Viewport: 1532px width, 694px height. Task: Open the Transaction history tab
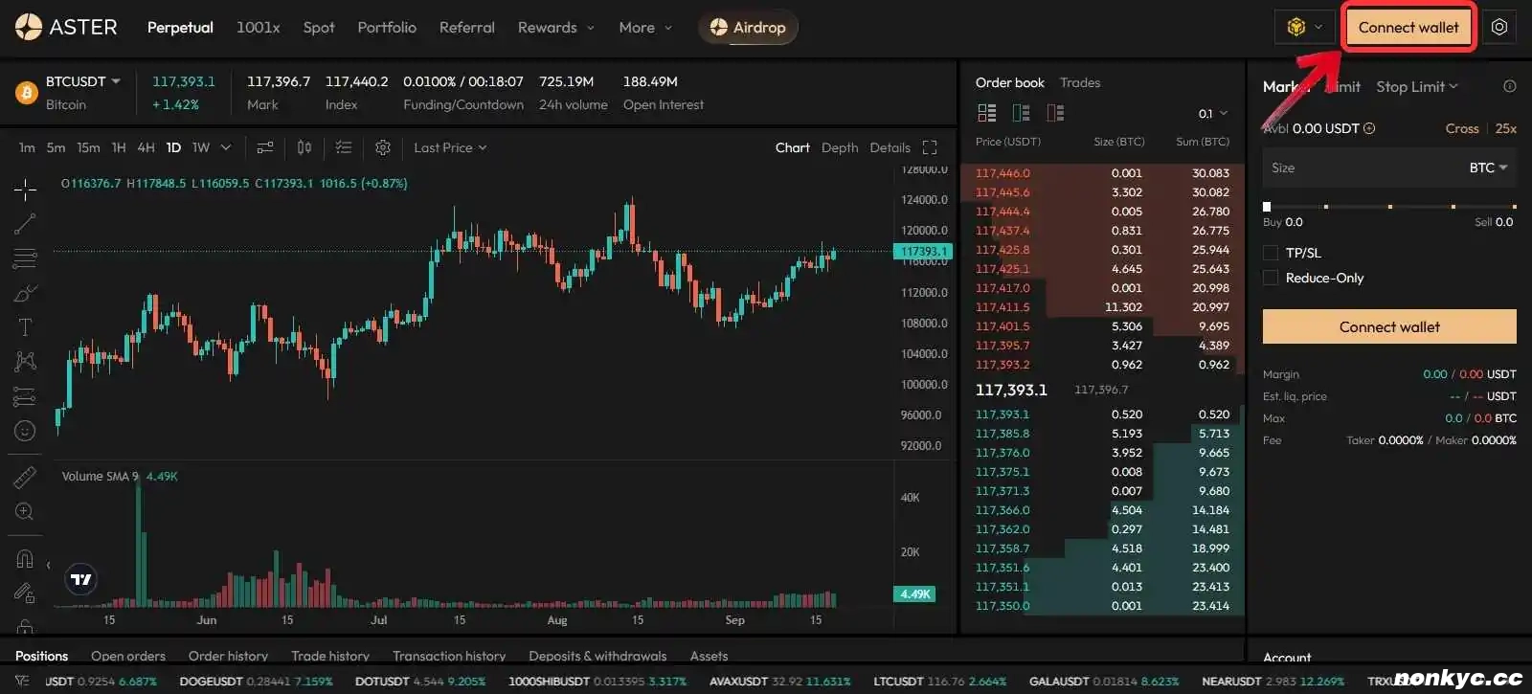click(449, 656)
